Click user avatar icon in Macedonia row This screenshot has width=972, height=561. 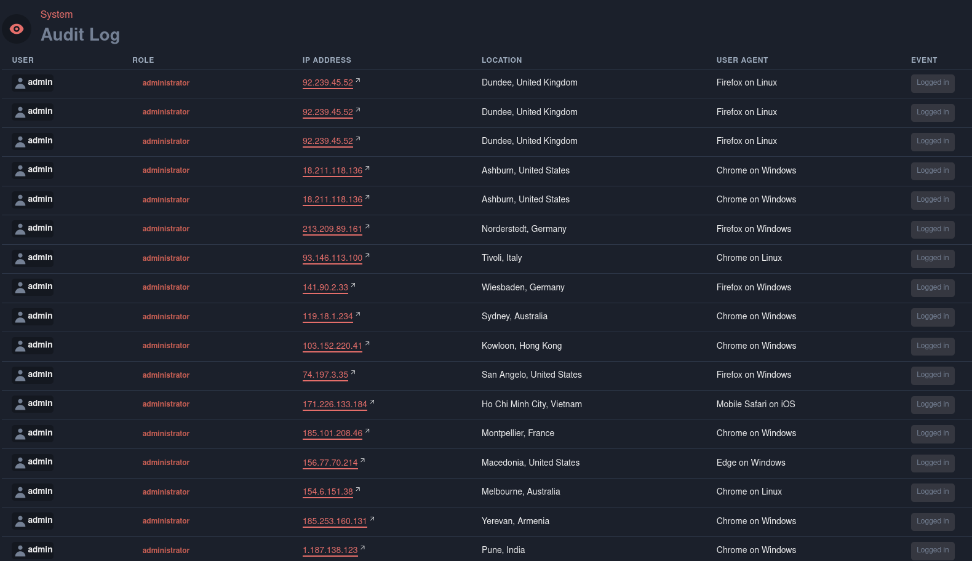click(20, 463)
